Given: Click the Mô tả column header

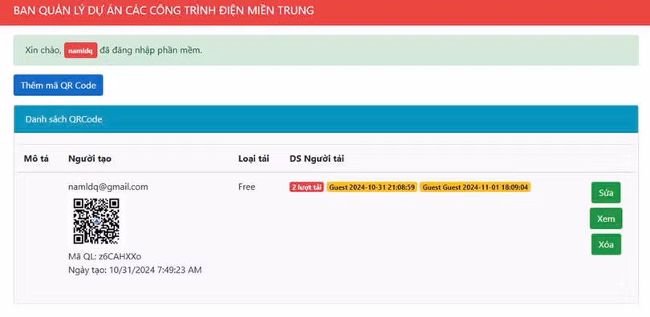Looking at the screenshot, I should tap(36, 158).
